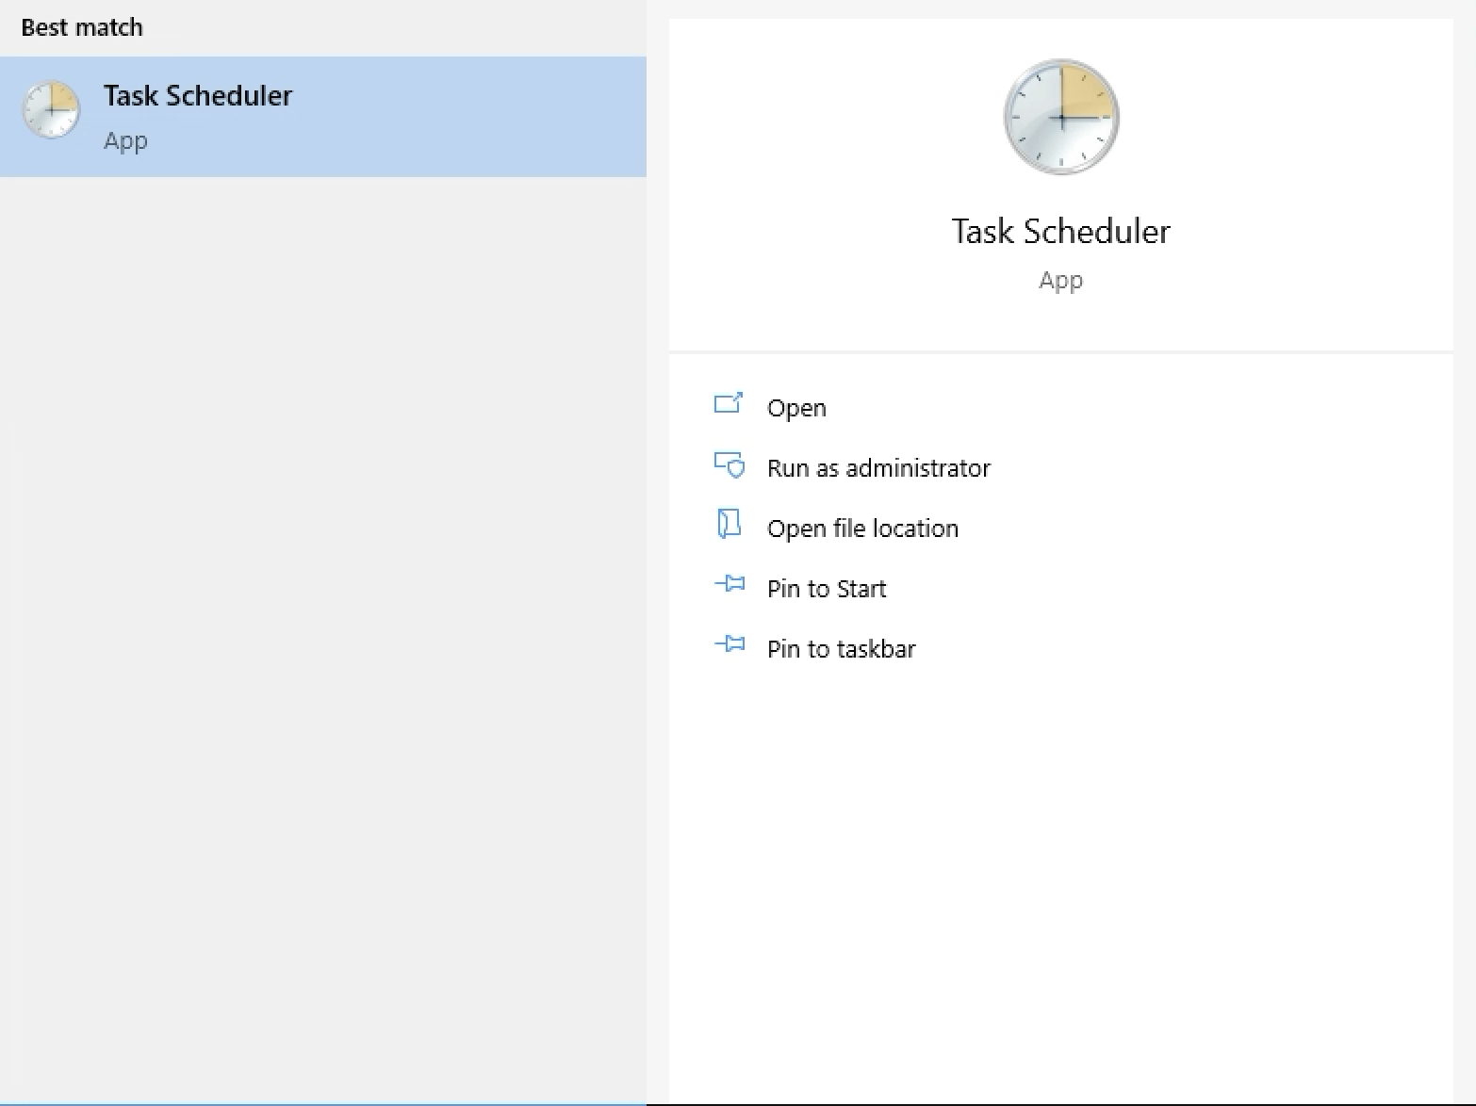
Task: Click the App label in the best match row
Action: (x=125, y=141)
